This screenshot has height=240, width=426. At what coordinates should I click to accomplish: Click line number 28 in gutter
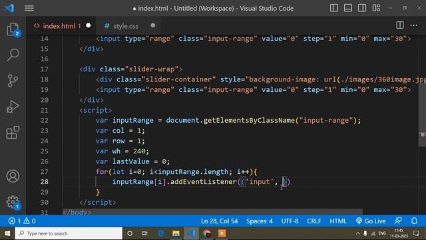[x=45, y=182]
